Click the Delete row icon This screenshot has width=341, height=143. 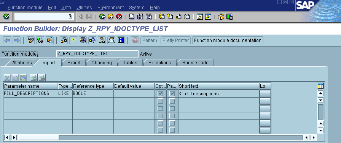tap(41, 78)
